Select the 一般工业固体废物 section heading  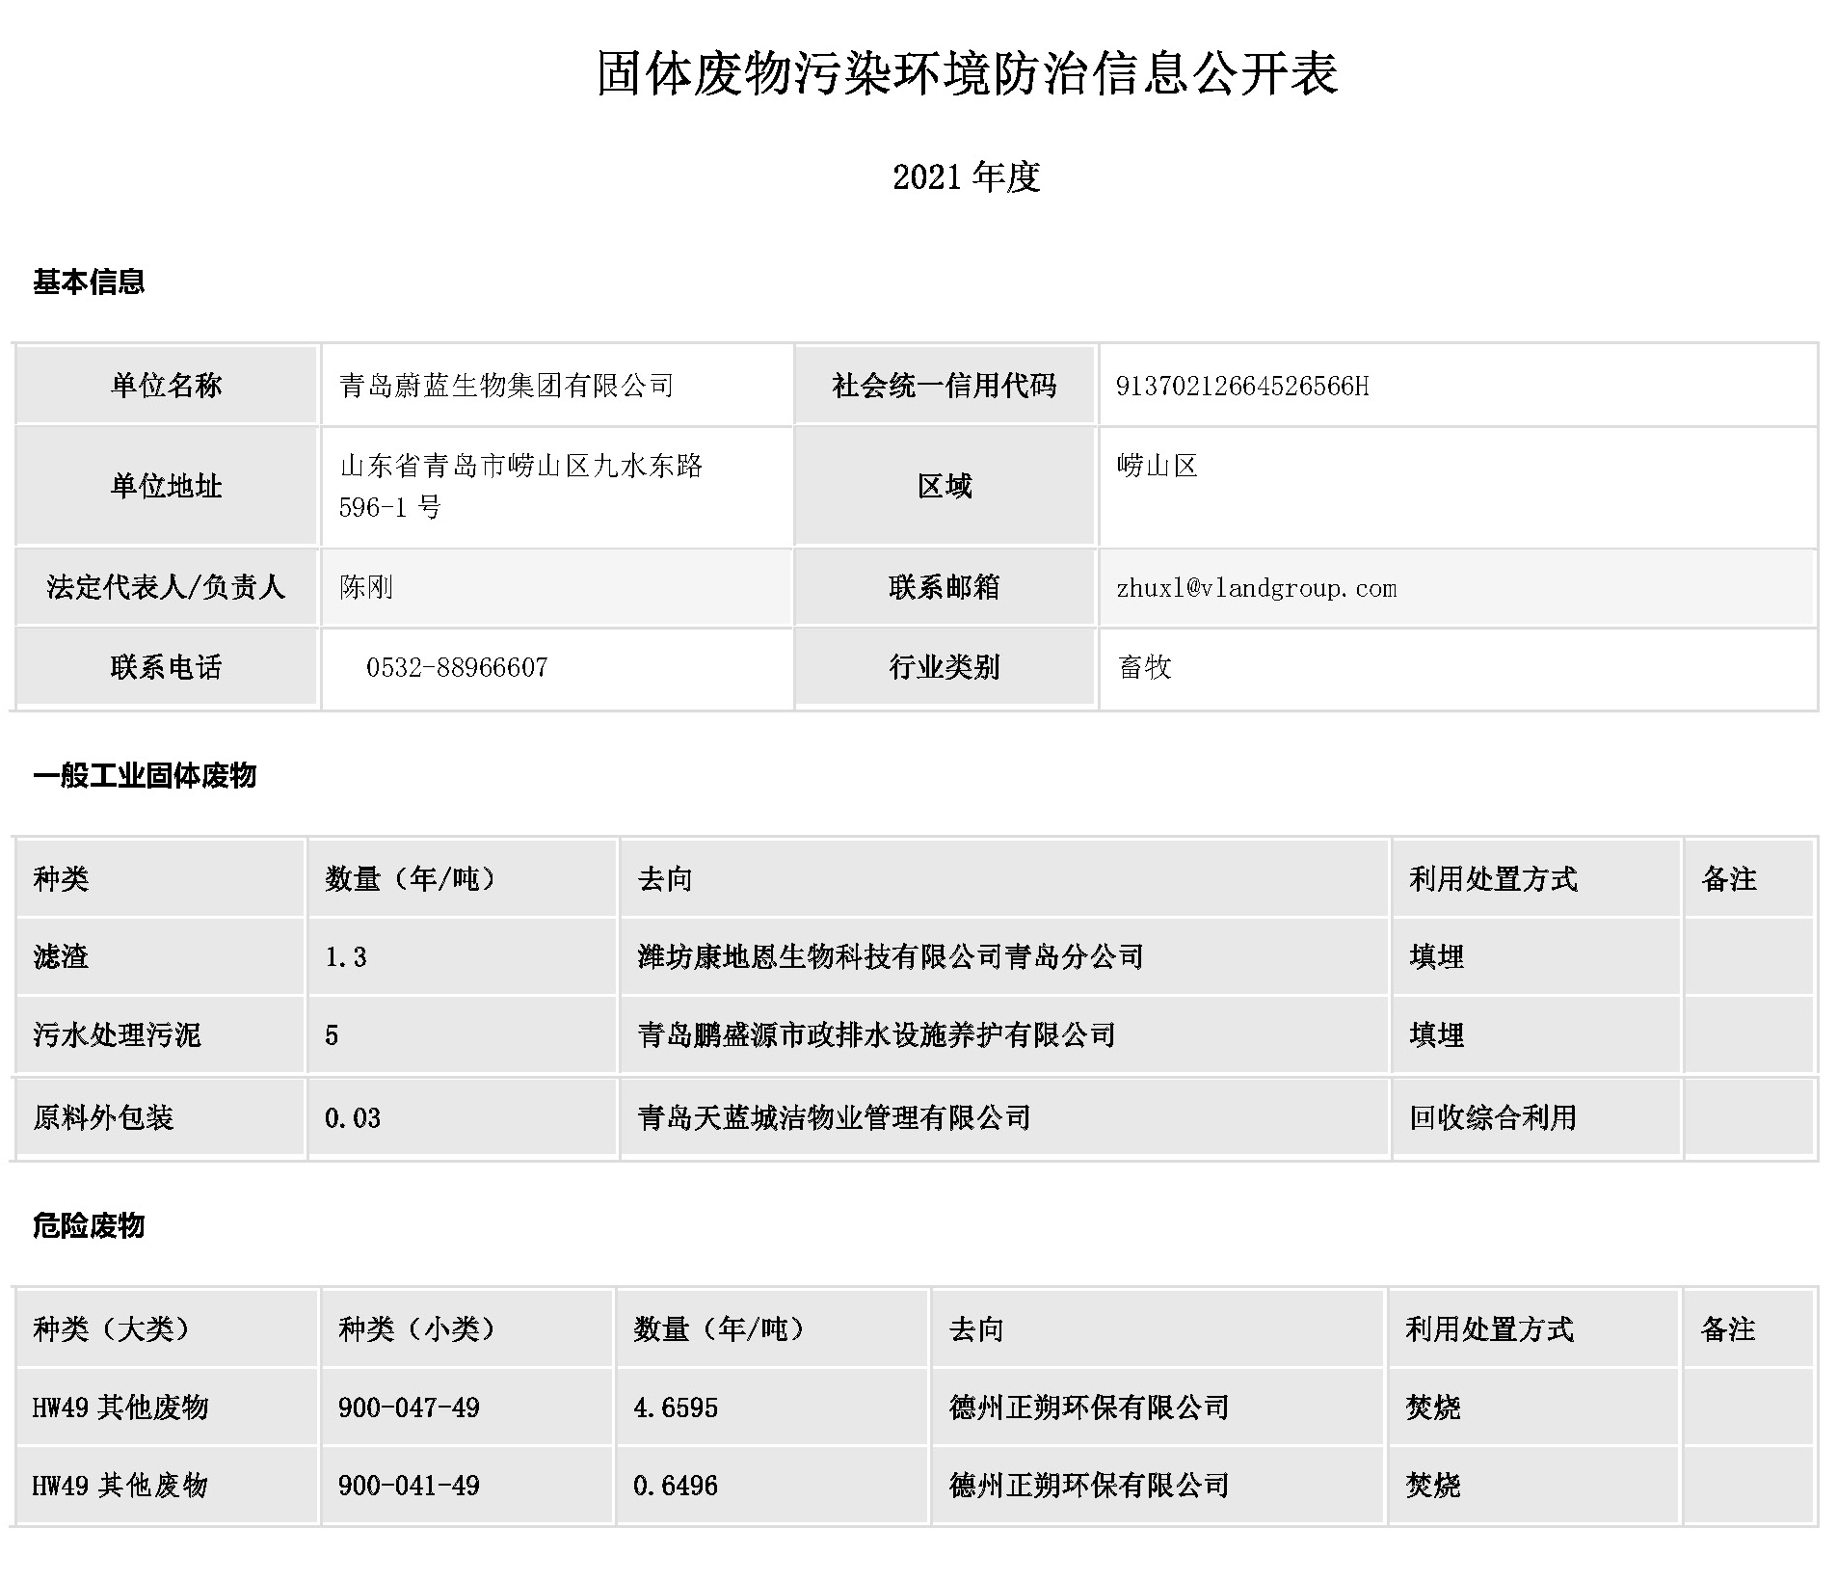(x=145, y=775)
